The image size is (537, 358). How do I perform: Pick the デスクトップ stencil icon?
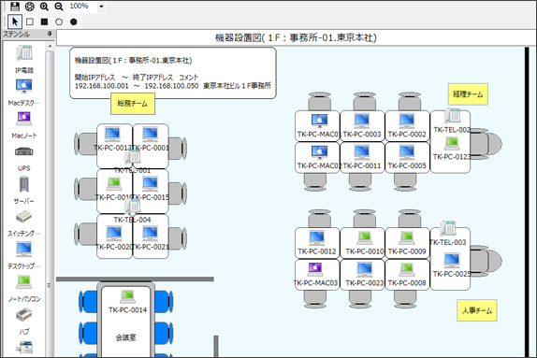(x=24, y=250)
